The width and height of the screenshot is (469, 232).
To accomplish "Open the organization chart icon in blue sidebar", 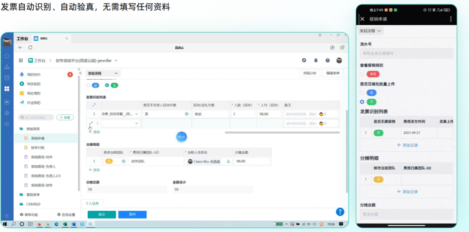I will 7,67.
